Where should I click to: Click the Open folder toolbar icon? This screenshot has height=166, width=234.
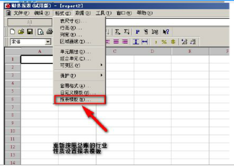[x=21, y=32]
